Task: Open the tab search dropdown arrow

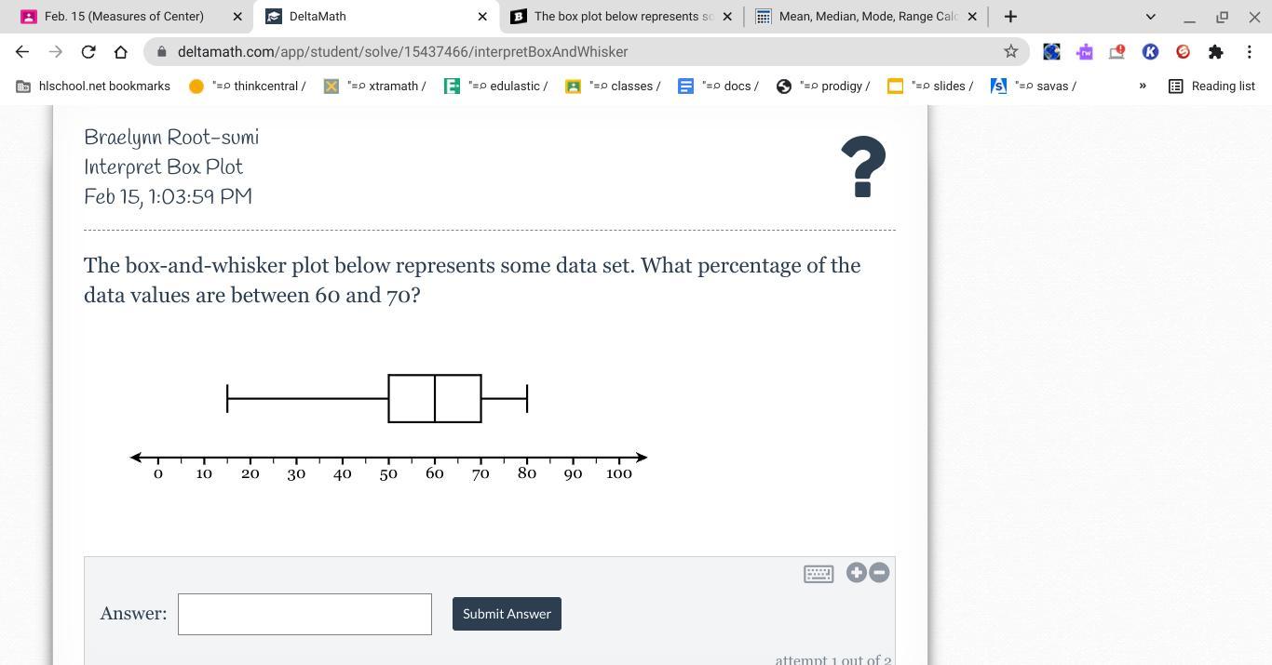Action: coord(1150,17)
